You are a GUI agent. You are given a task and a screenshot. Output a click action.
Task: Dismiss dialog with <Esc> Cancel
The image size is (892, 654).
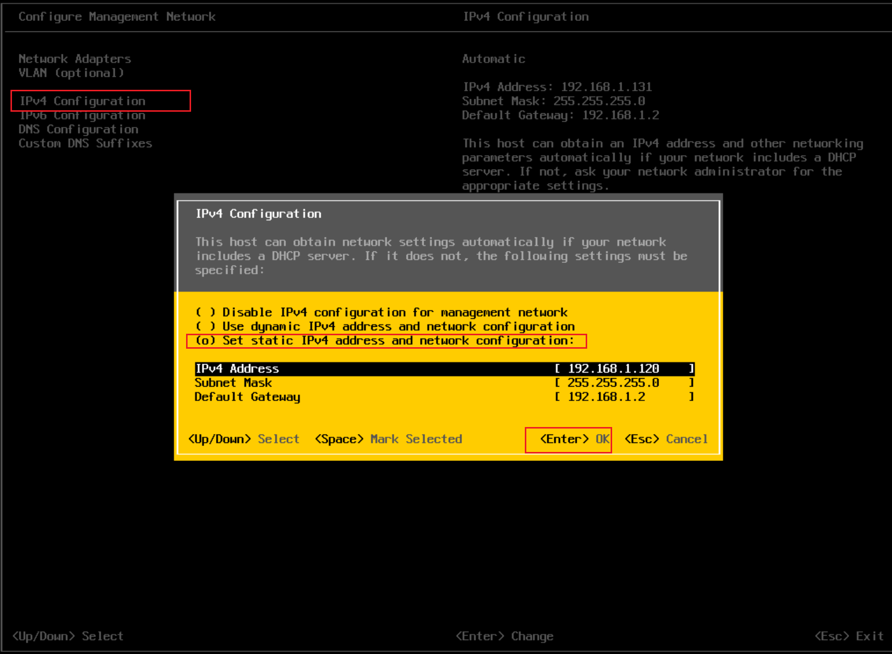(666, 439)
